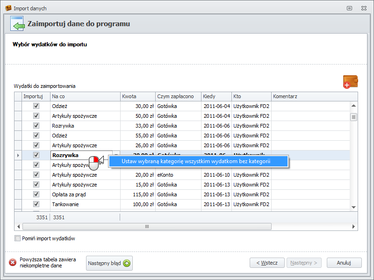Click the app icon in the title bar
Screen dimensions: 374x280
tap(8, 8)
